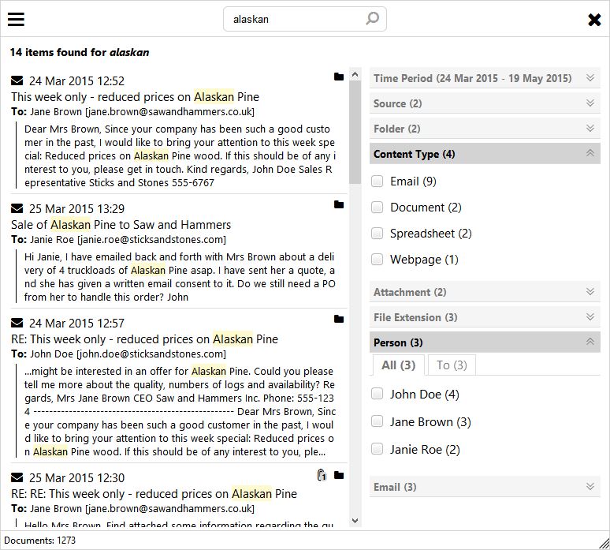Click envelope icon of 24 Mar 12:52 email
Image resolution: width=610 pixels, height=550 pixels.
point(17,80)
